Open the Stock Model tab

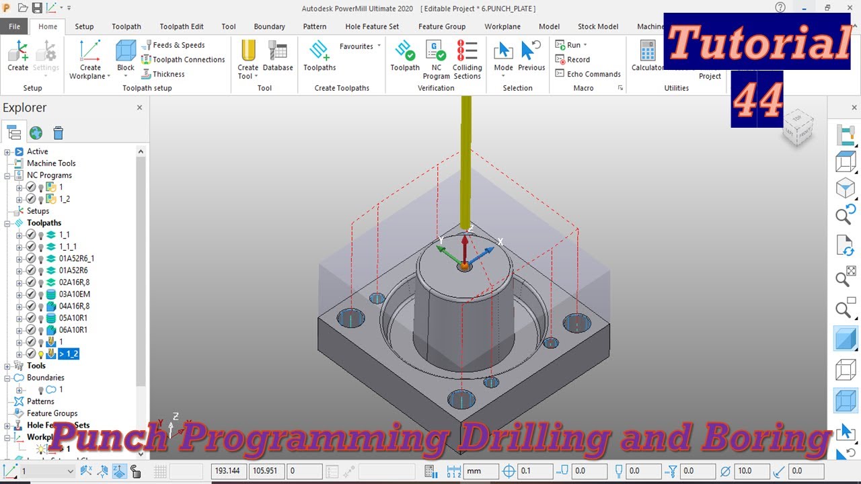[x=598, y=26]
